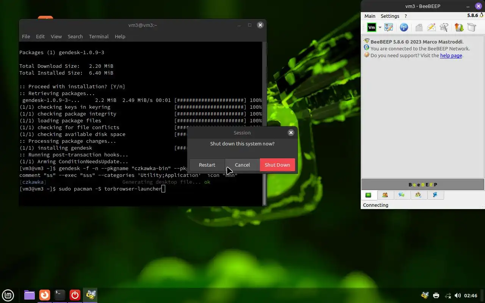
Task: Open the Settings menu in BeeBEEP
Action: point(390,16)
